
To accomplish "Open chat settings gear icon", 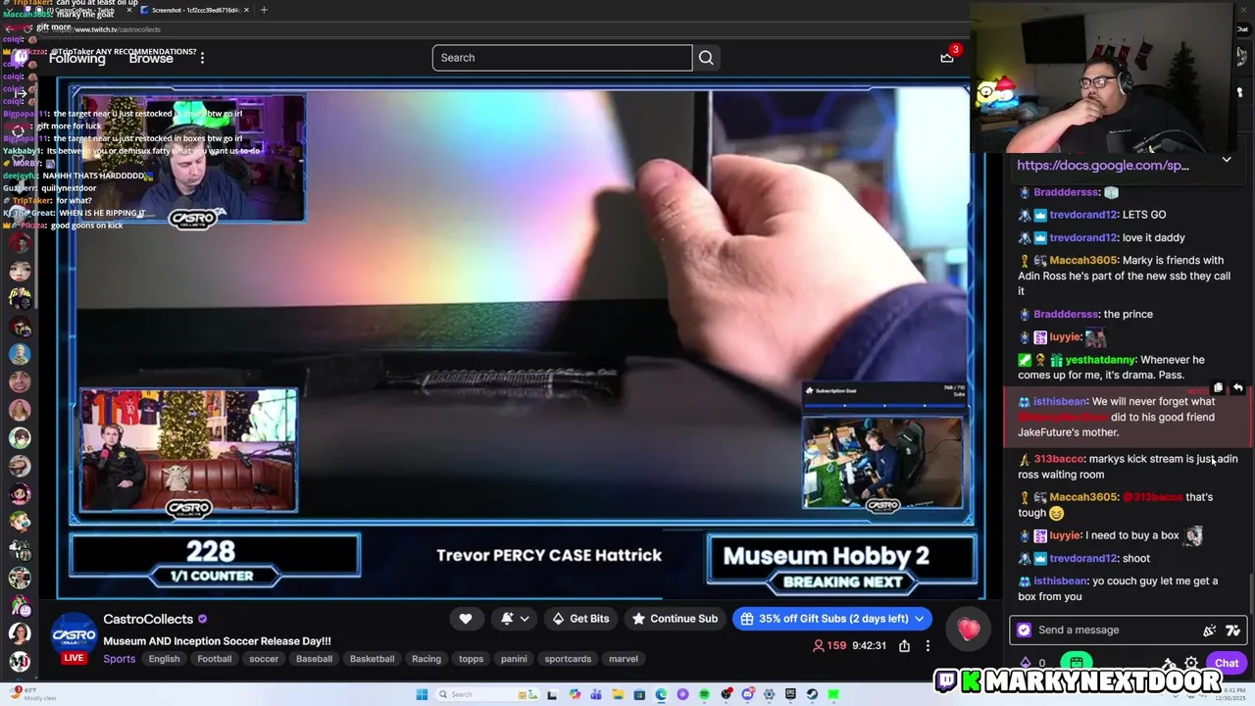I will tap(1191, 664).
